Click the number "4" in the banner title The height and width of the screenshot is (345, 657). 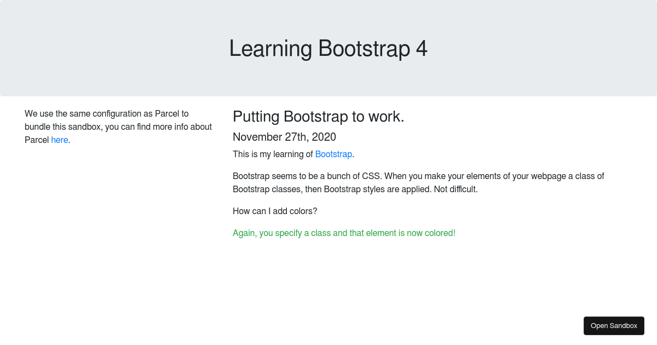pyautogui.click(x=421, y=49)
